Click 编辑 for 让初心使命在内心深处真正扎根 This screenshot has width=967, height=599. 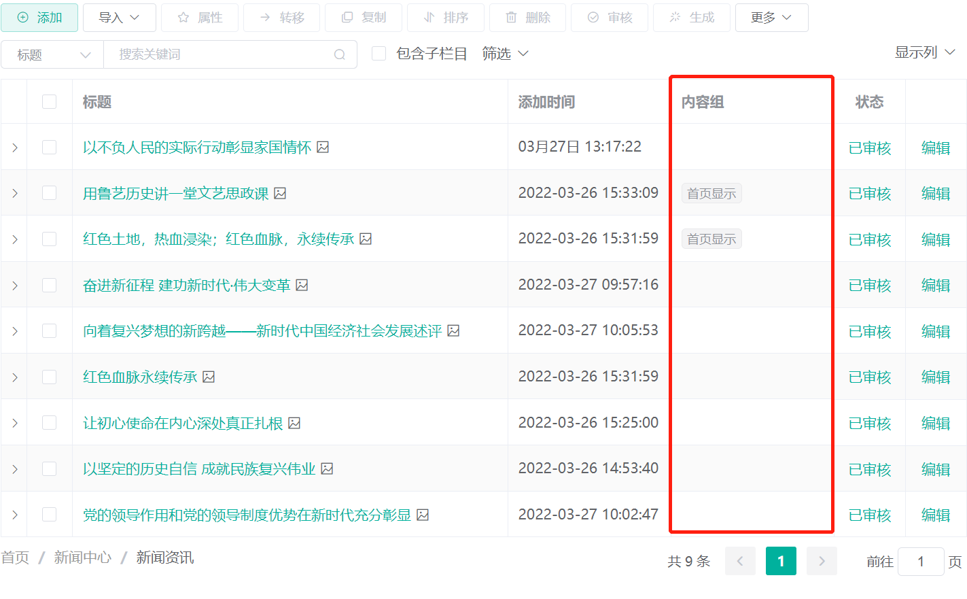(935, 423)
